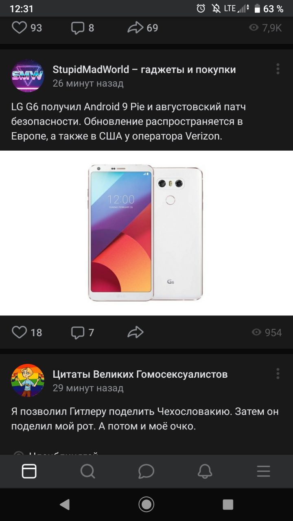
Task: Open StupidMadWorld – гаджеты и покупки community name
Action: click(x=144, y=70)
